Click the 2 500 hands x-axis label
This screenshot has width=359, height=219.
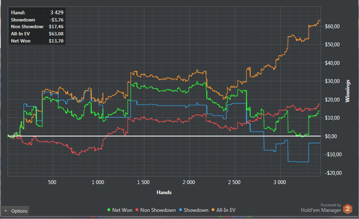(234, 182)
